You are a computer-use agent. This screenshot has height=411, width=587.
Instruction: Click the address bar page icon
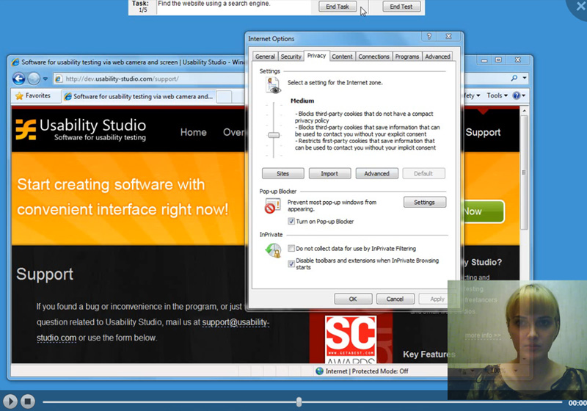(x=59, y=79)
